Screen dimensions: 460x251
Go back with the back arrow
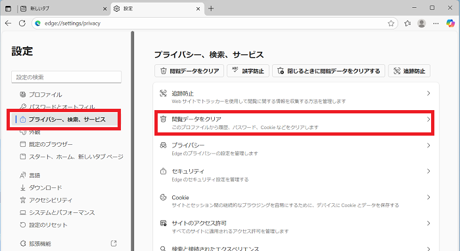pos(8,23)
